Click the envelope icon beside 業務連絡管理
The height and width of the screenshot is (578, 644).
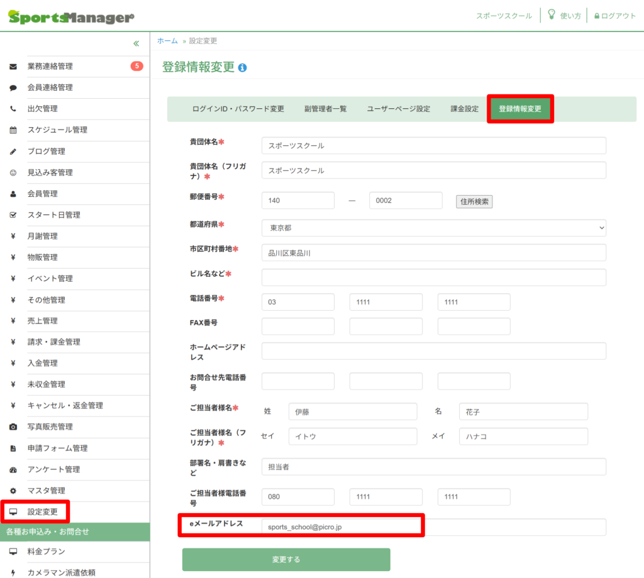pos(13,67)
